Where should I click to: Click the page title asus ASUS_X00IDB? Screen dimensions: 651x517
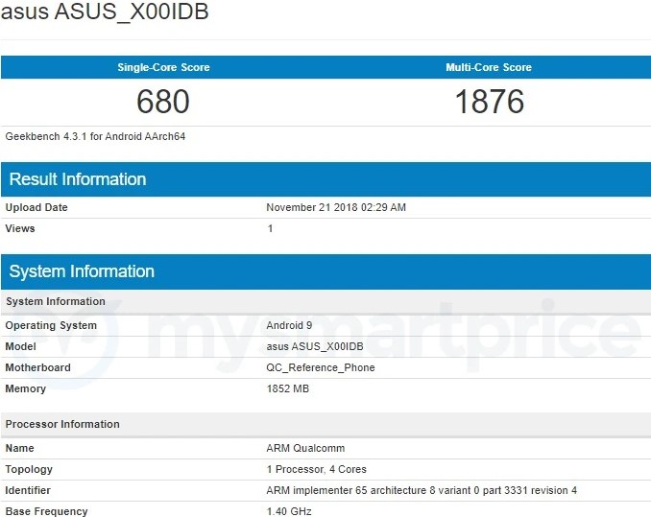point(105,12)
